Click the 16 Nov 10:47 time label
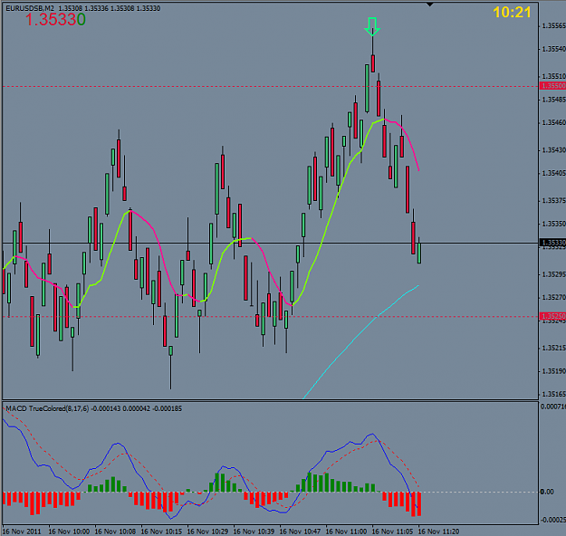 pos(300,531)
